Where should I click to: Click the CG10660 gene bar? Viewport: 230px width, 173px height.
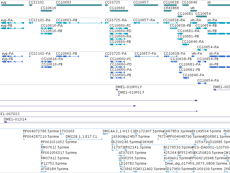click(119, 11)
